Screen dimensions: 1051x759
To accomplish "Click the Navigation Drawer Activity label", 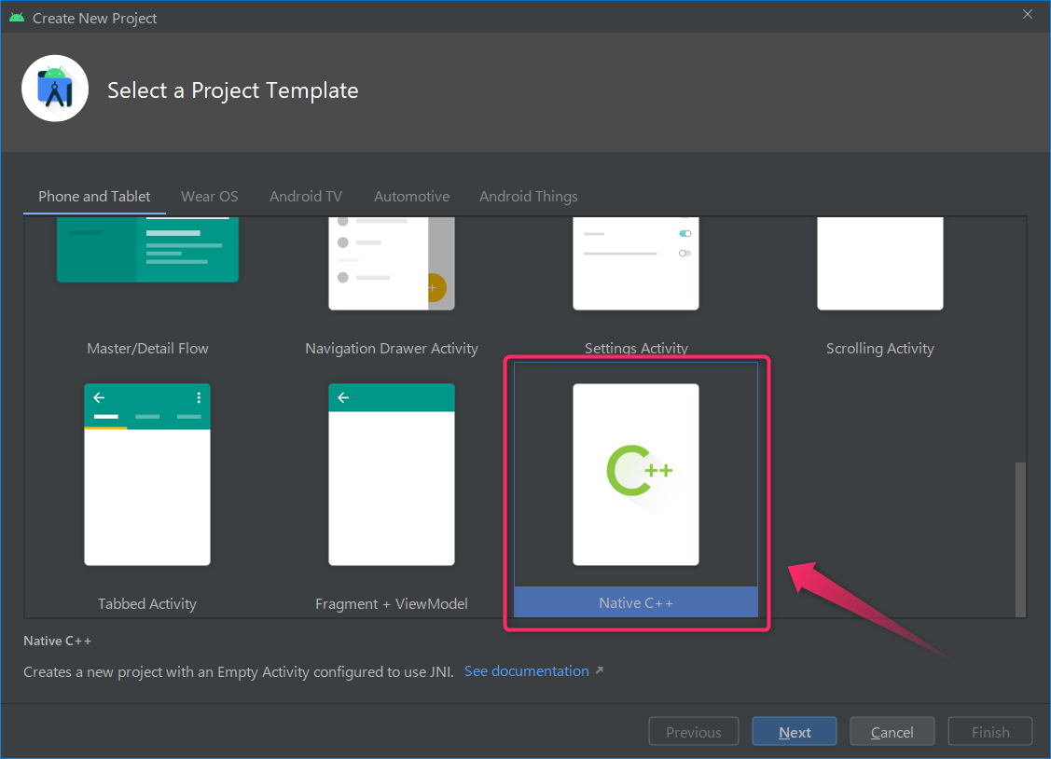I will pos(392,349).
